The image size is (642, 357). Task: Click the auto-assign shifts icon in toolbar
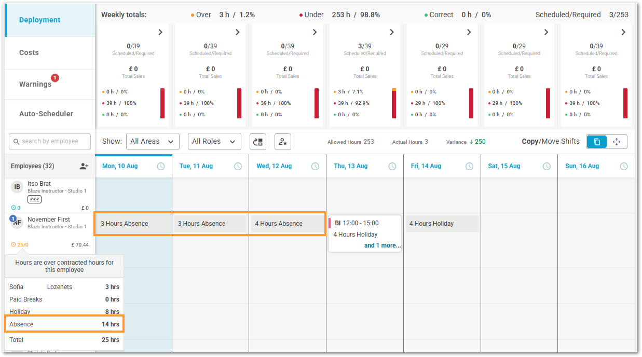coord(258,142)
